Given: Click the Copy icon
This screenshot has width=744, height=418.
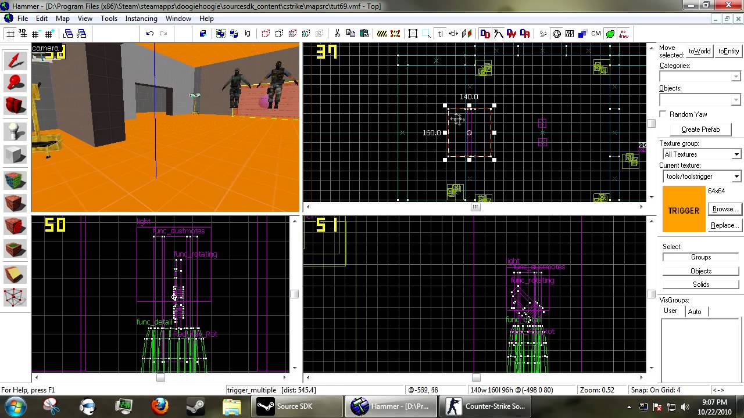Looking at the screenshot, I should pyautogui.click(x=350, y=34).
